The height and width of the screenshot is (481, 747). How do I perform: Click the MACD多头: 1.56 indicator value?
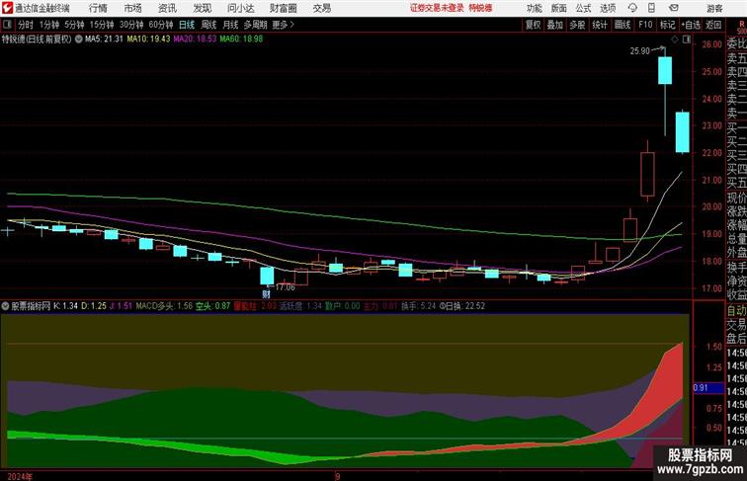(x=164, y=306)
